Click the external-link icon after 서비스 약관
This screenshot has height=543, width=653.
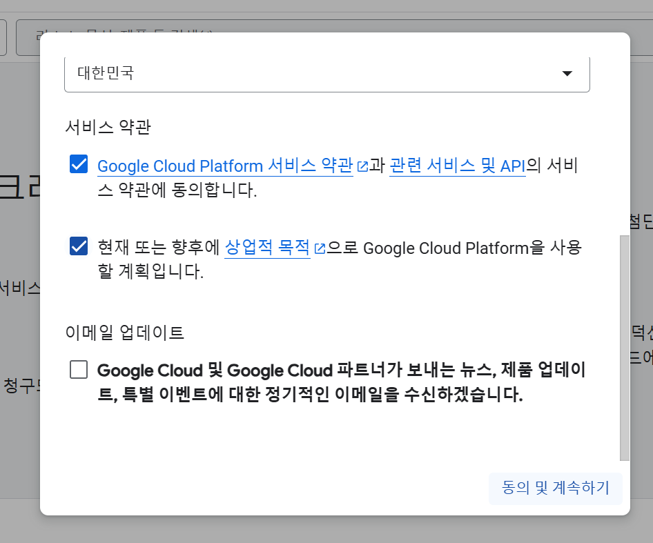click(x=362, y=166)
